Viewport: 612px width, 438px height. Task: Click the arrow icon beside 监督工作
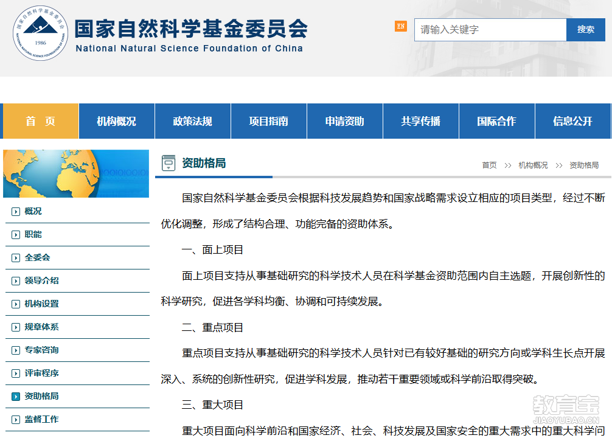click(x=16, y=420)
